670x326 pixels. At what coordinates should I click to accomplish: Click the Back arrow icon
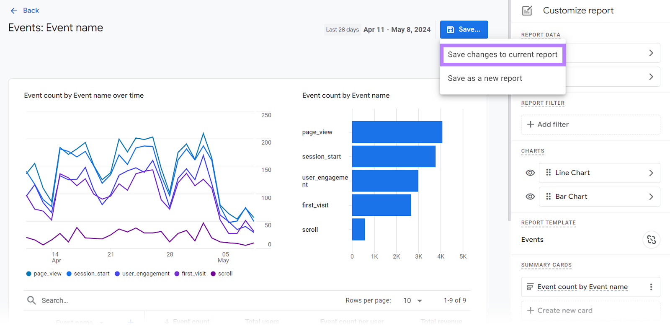click(x=14, y=10)
